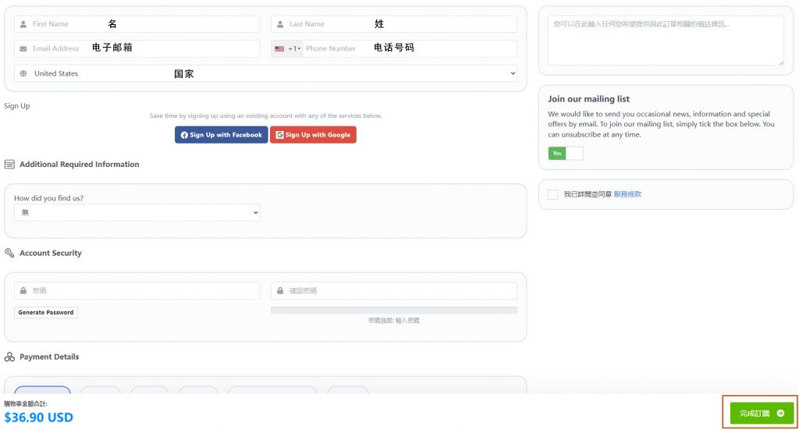This screenshot has height=430, width=799.
Task: Click the person icon in the First Name field
Action: (23, 24)
